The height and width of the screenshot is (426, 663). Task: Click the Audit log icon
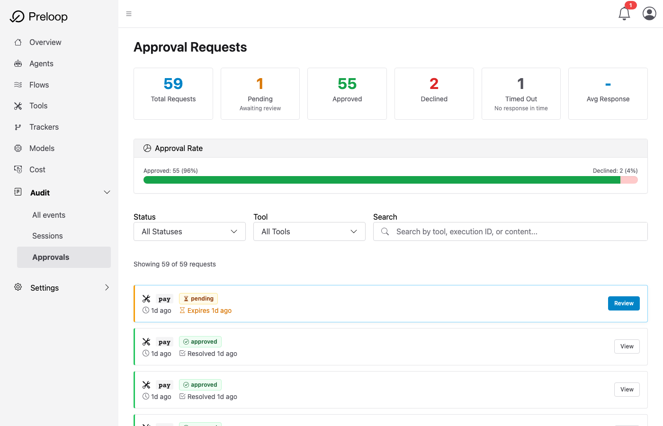[x=18, y=192]
